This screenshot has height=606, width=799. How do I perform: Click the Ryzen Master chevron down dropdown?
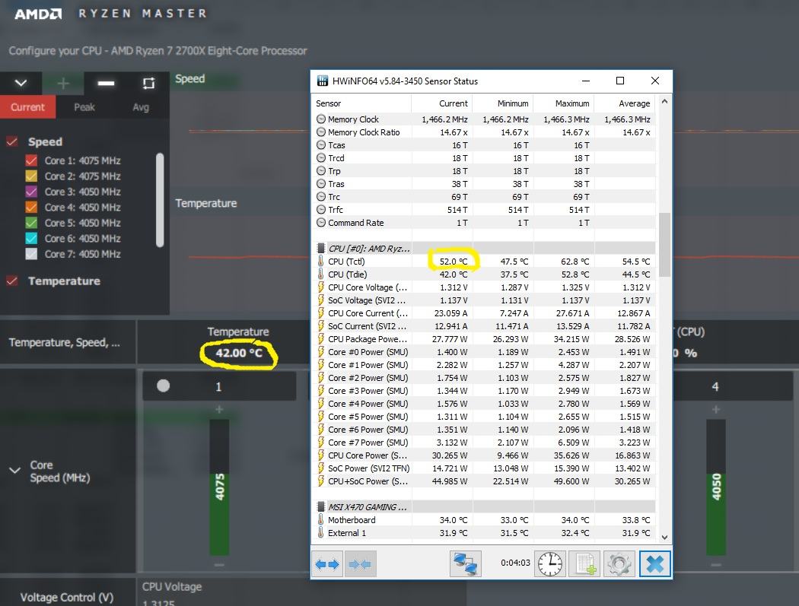tap(21, 83)
